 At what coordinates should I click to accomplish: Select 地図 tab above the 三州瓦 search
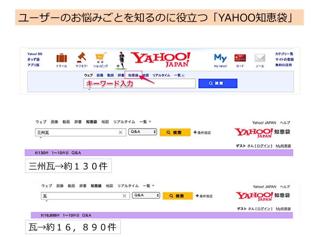pyautogui.click(x=105, y=122)
